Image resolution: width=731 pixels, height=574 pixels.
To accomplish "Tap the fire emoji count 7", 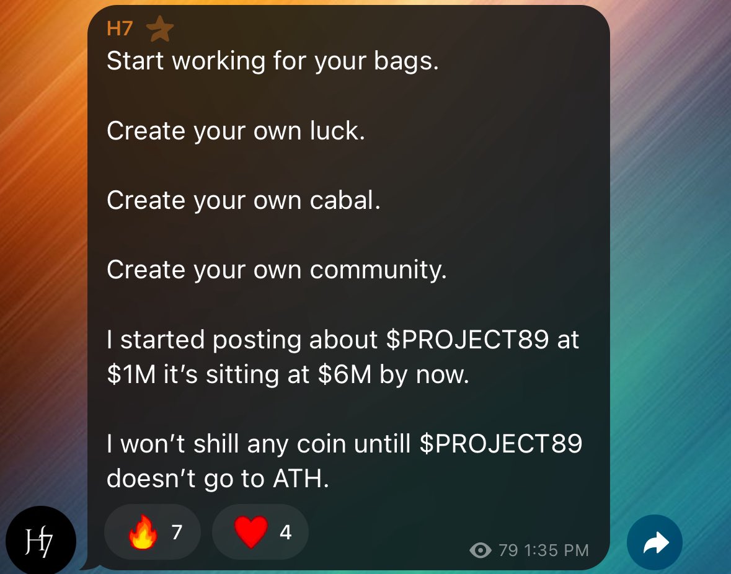I will [177, 532].
